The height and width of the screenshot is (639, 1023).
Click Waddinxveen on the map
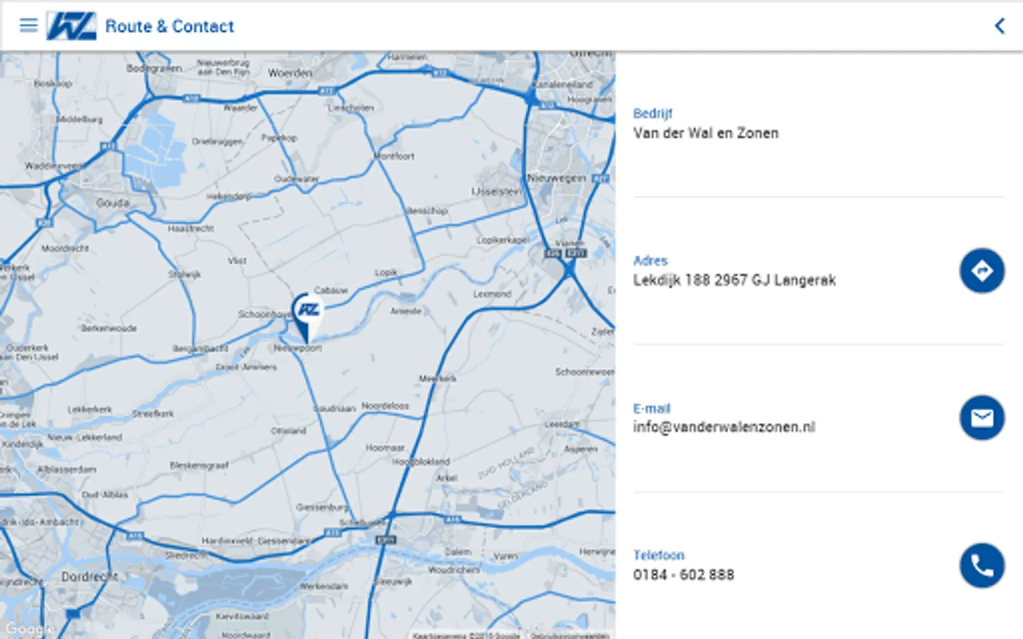coord(53,165)
